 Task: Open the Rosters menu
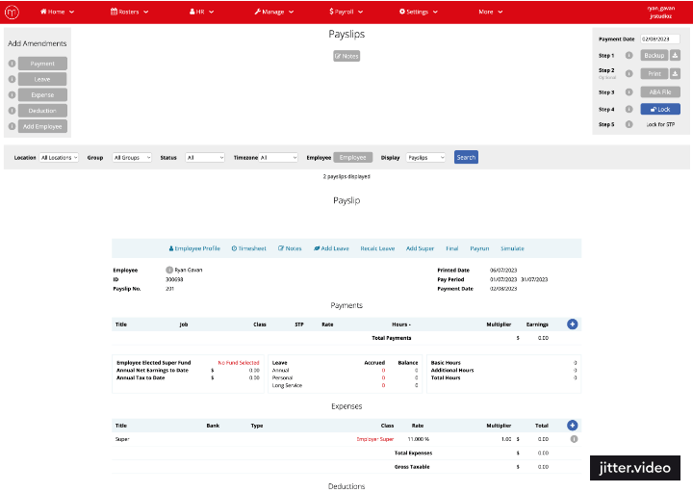130,12
